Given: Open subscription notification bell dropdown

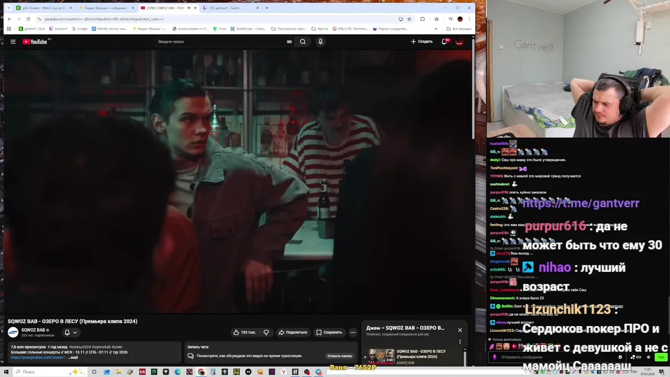Looking at the screenshot, I should (71, 332).
